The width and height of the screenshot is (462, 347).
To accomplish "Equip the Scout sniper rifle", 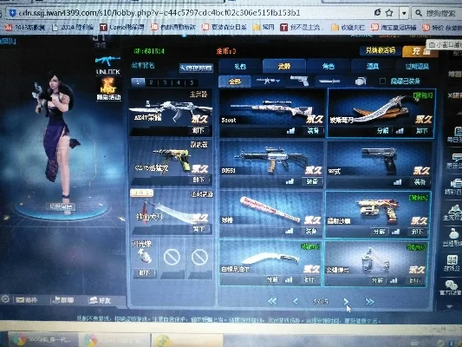I will [x=313, y=131].
